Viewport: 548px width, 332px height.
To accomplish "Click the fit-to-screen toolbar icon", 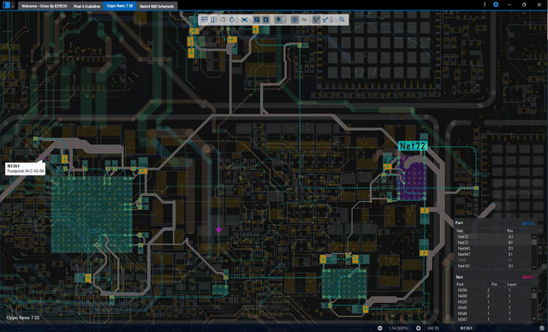I will [x=244, y=20].
